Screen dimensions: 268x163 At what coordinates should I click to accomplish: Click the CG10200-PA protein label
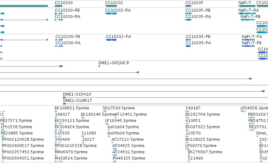click(68, 43)
